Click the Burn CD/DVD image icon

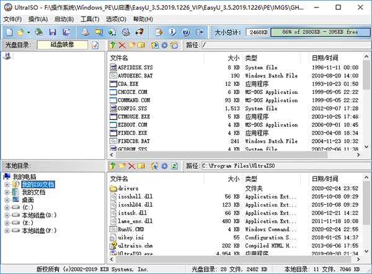pyautogui.click(x=139, y=32)
